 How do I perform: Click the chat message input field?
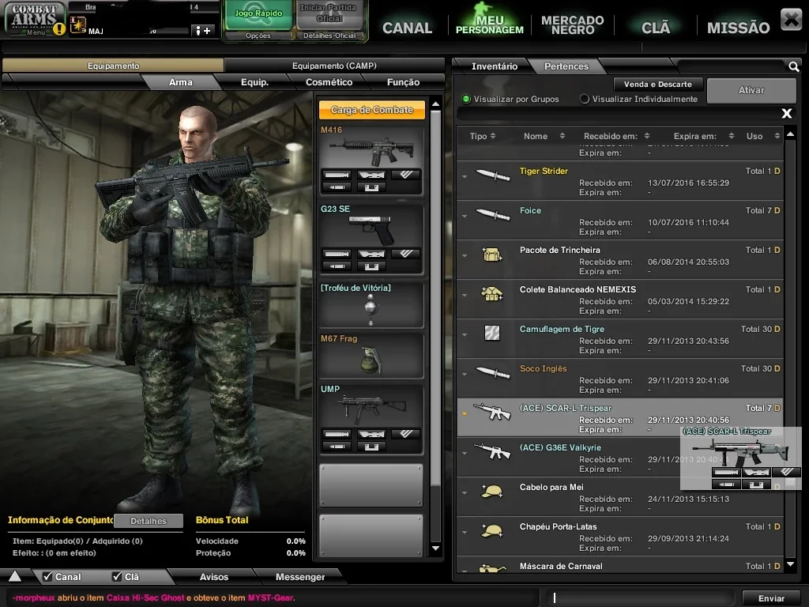pos(640,598)
